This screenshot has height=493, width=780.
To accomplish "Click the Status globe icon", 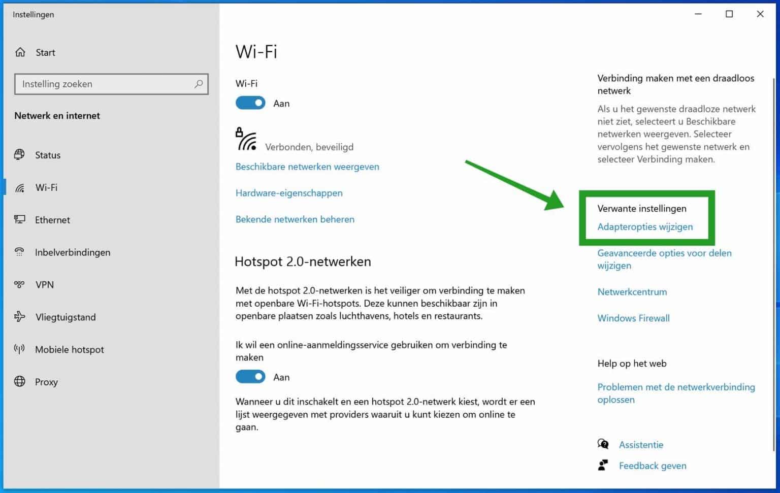I will 20,155.
